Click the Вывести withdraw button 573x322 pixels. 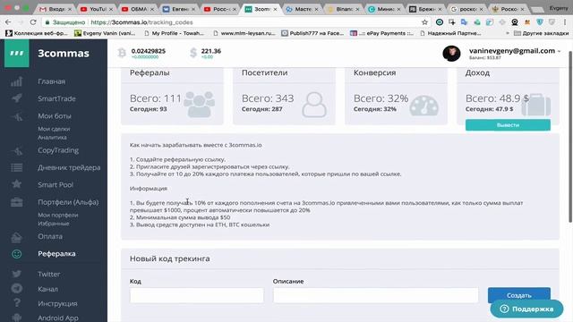point(508,125)
